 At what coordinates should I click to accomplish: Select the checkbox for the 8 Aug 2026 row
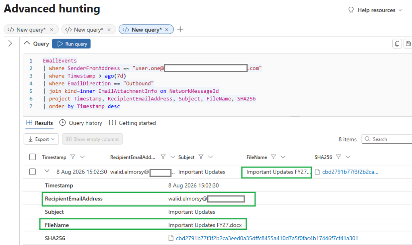click(32, 172)
